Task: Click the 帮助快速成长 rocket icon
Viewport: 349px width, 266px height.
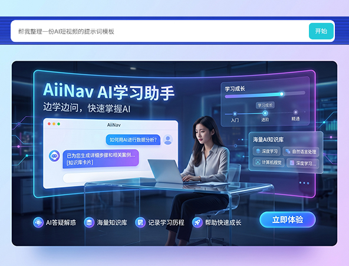Action: click(x=197, y=222)
